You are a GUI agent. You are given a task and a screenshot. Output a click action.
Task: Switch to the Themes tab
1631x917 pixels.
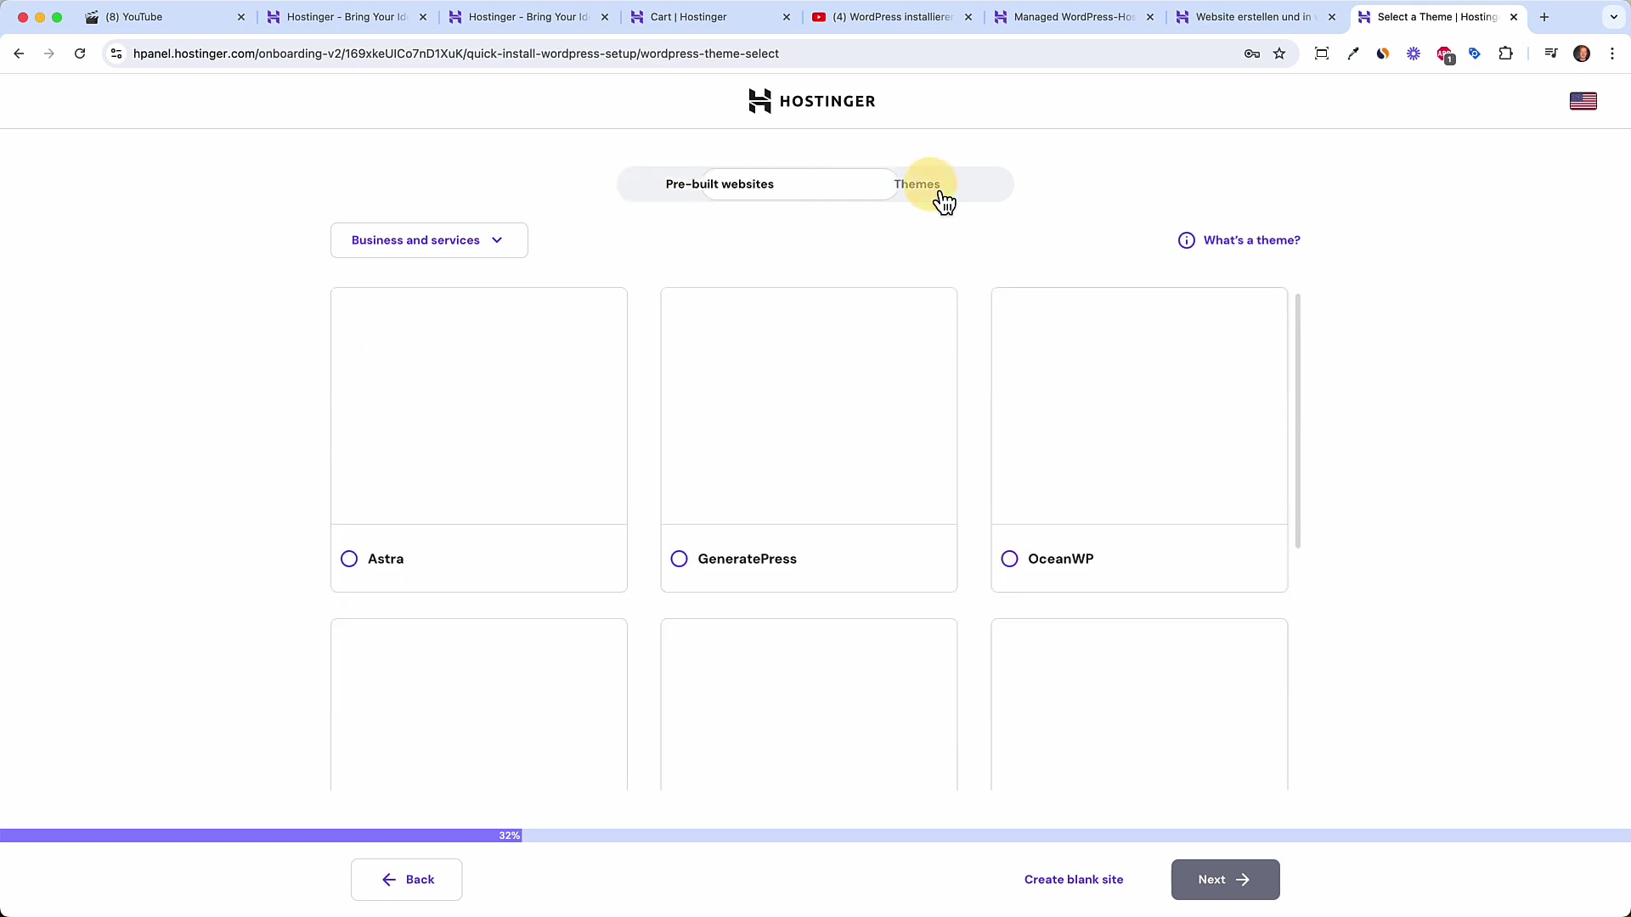(x=917, y=184)
